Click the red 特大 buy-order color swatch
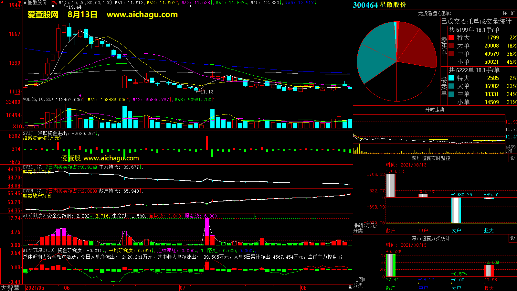Image resolution: width=517 pixels, height=291 pixels. tap(451, 38)
